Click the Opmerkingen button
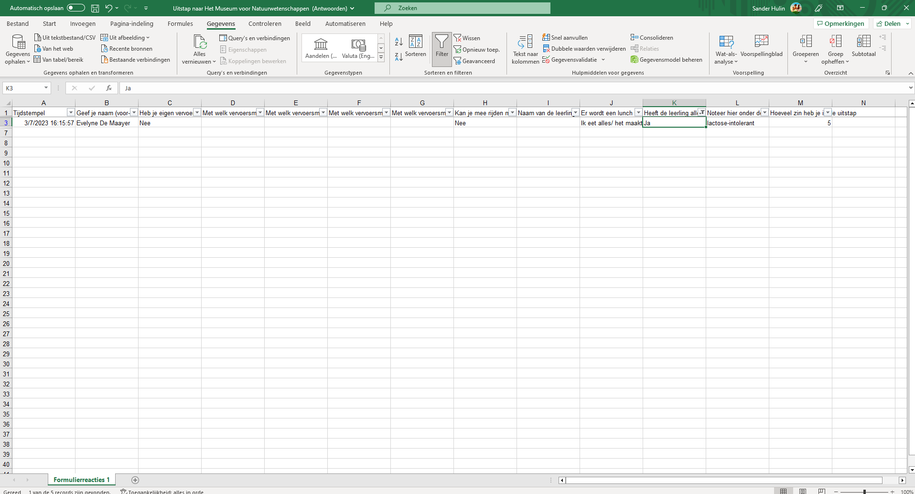The width and height of the screenshot is (915, 494). [x=840, y=23]
